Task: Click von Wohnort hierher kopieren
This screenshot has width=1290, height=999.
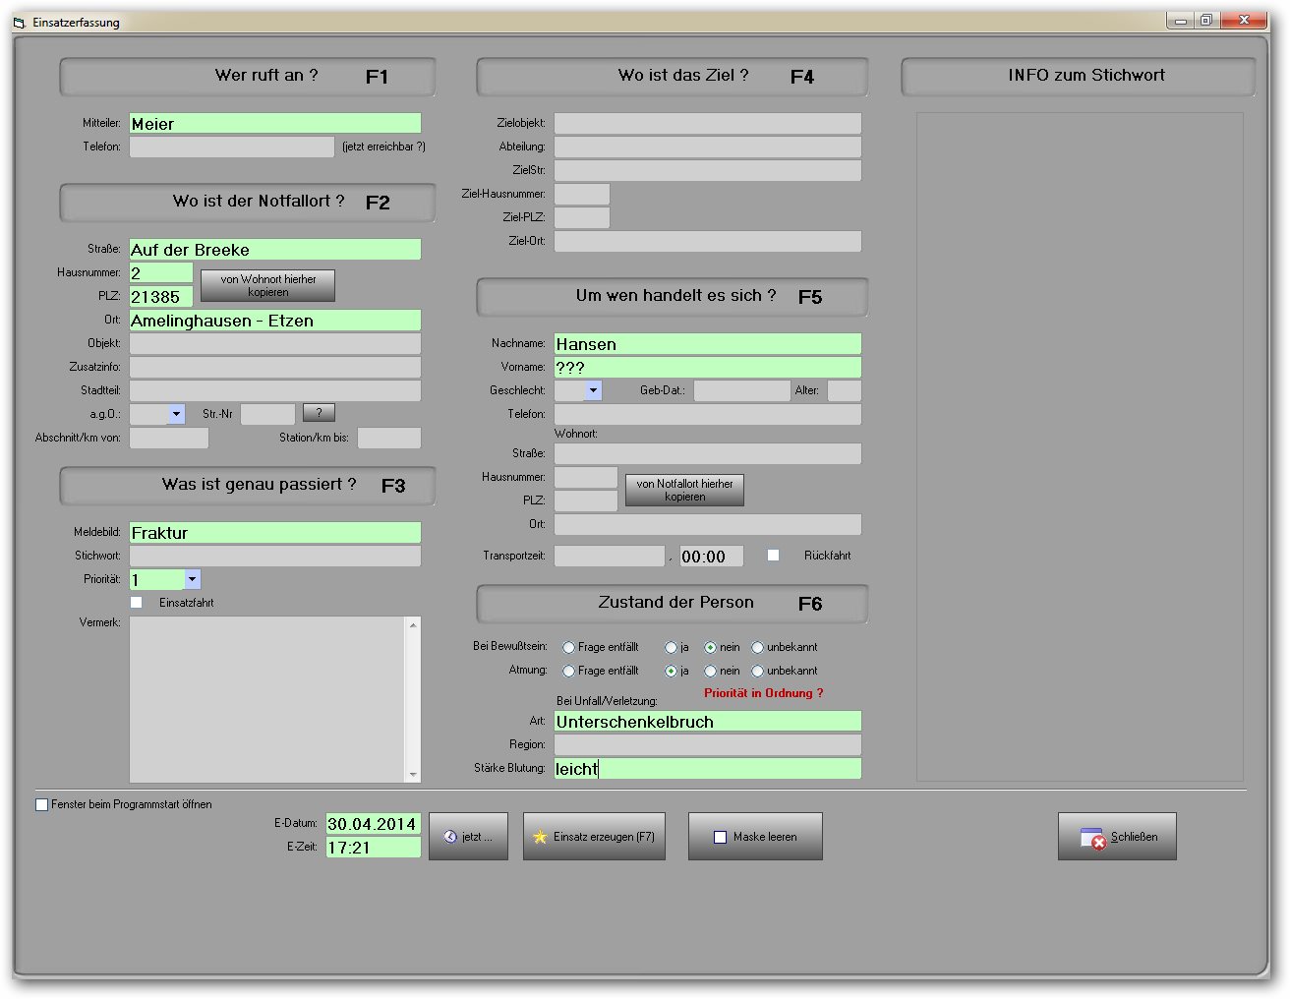Action: [268, 285]
